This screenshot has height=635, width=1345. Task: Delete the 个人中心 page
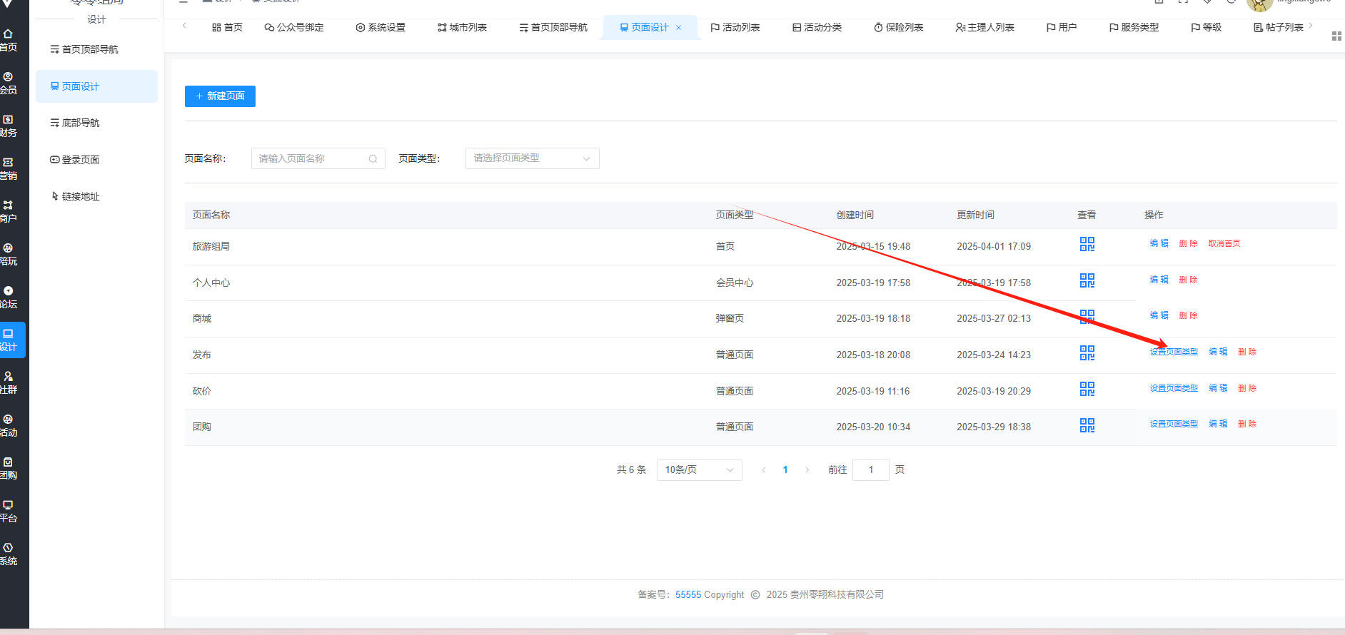(x=1188, y=280)
